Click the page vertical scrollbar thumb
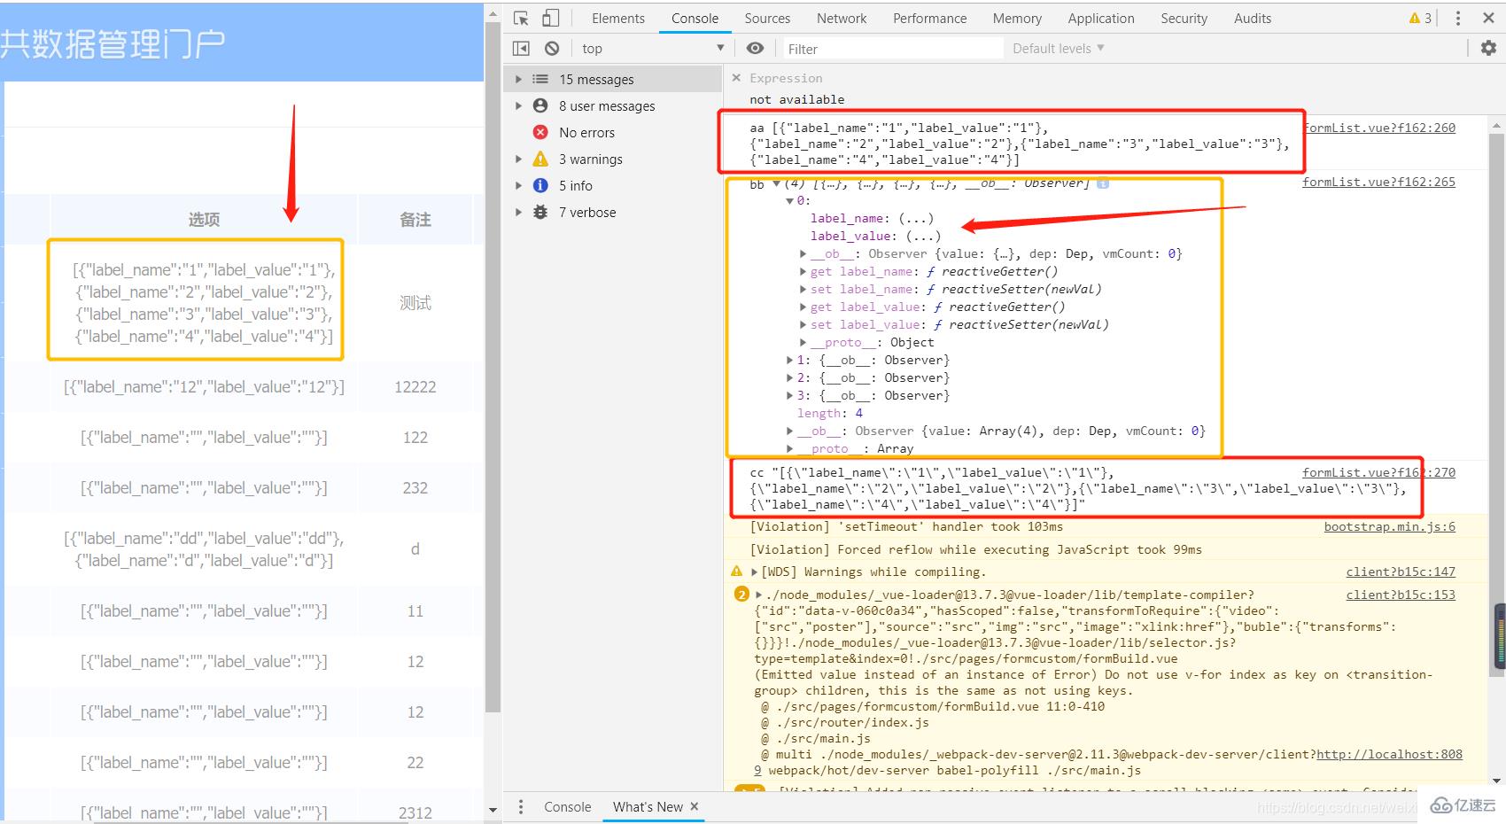This screenshot has width=1506, height=824. (x=493, y=368)
